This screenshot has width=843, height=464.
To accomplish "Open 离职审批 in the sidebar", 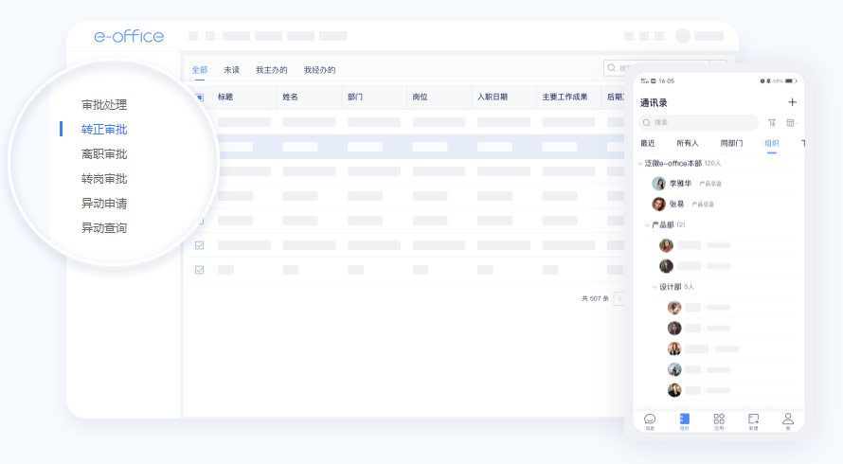I will pyautogui.click(x=104, y=154).
